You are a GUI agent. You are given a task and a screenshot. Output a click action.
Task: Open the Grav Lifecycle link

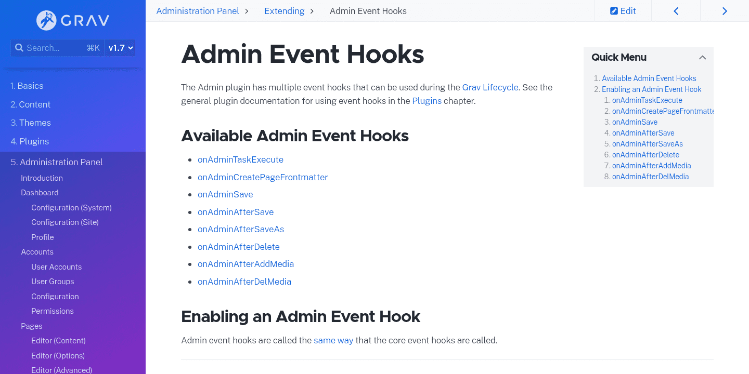coord(490,87)
